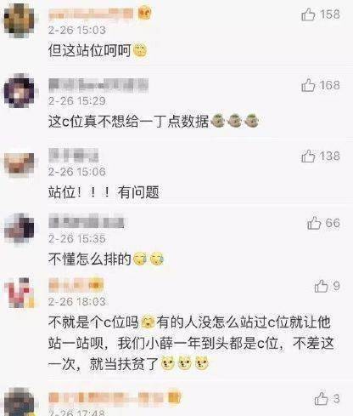Open orange username above 2-26 18:03
The height and width of the screenshot is (416, 353).
(76, 285)
